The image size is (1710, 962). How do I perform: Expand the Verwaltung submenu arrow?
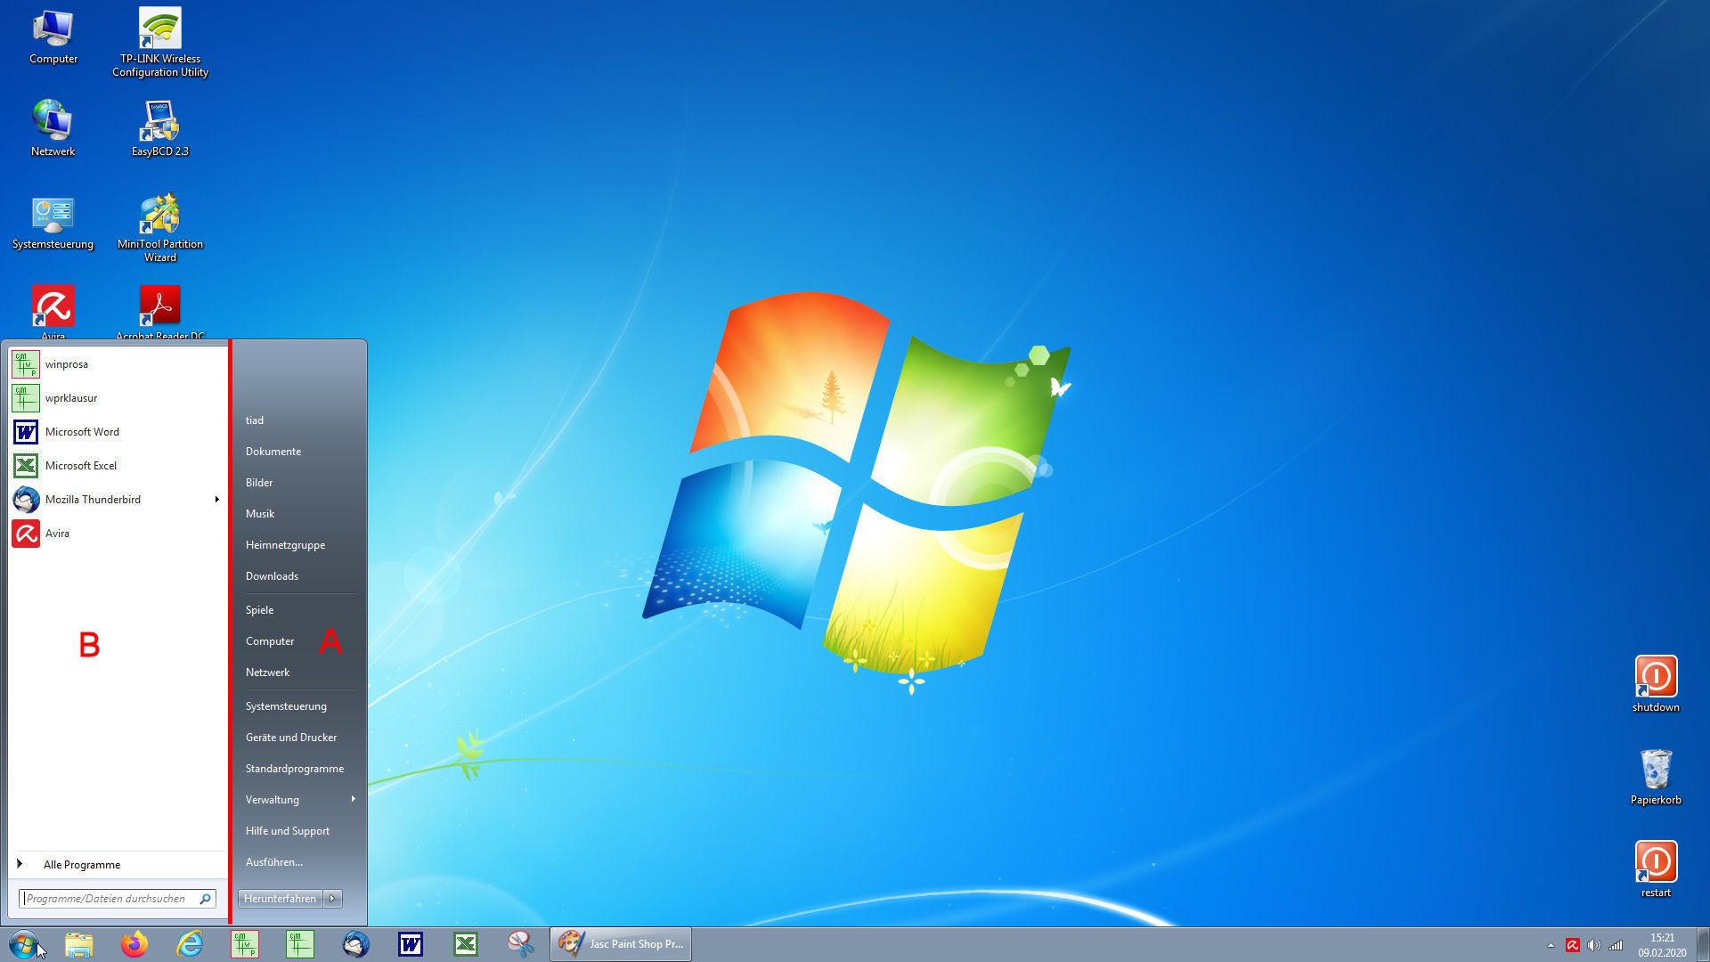[353, 799]
